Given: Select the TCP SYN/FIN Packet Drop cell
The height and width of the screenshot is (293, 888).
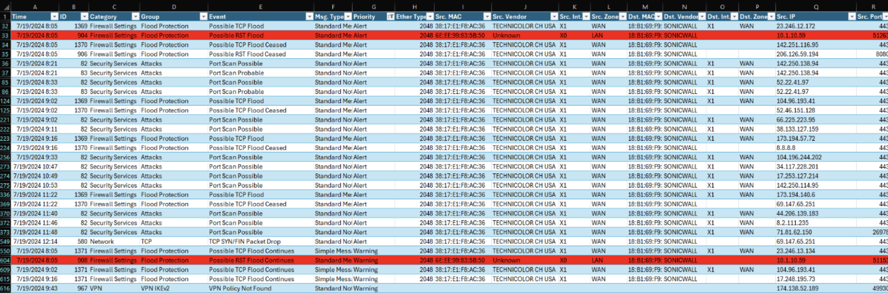Looking at the screenshot, I should 244,242.
